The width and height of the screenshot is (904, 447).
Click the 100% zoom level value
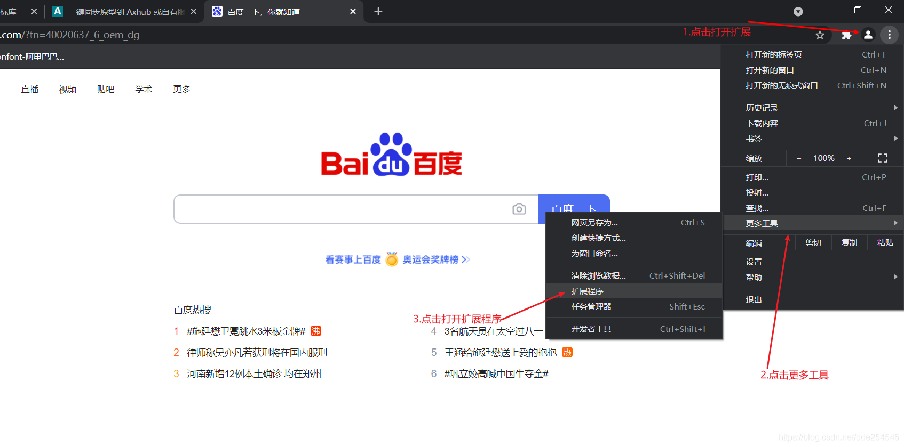pos(824,158)
